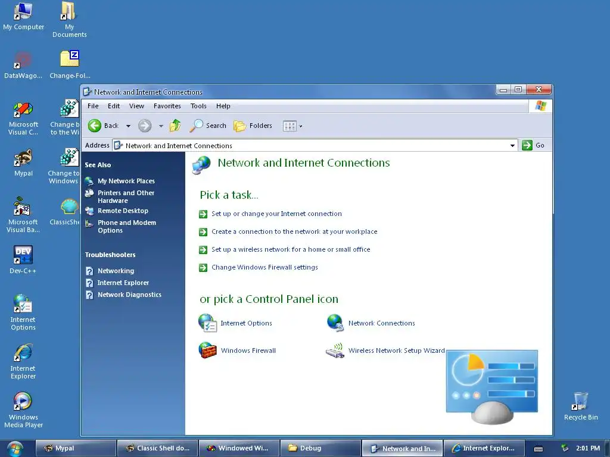The width and height of the screenshot is (610, 457).
Task: Toggle the Folders pane button
Action: [253, 126]
